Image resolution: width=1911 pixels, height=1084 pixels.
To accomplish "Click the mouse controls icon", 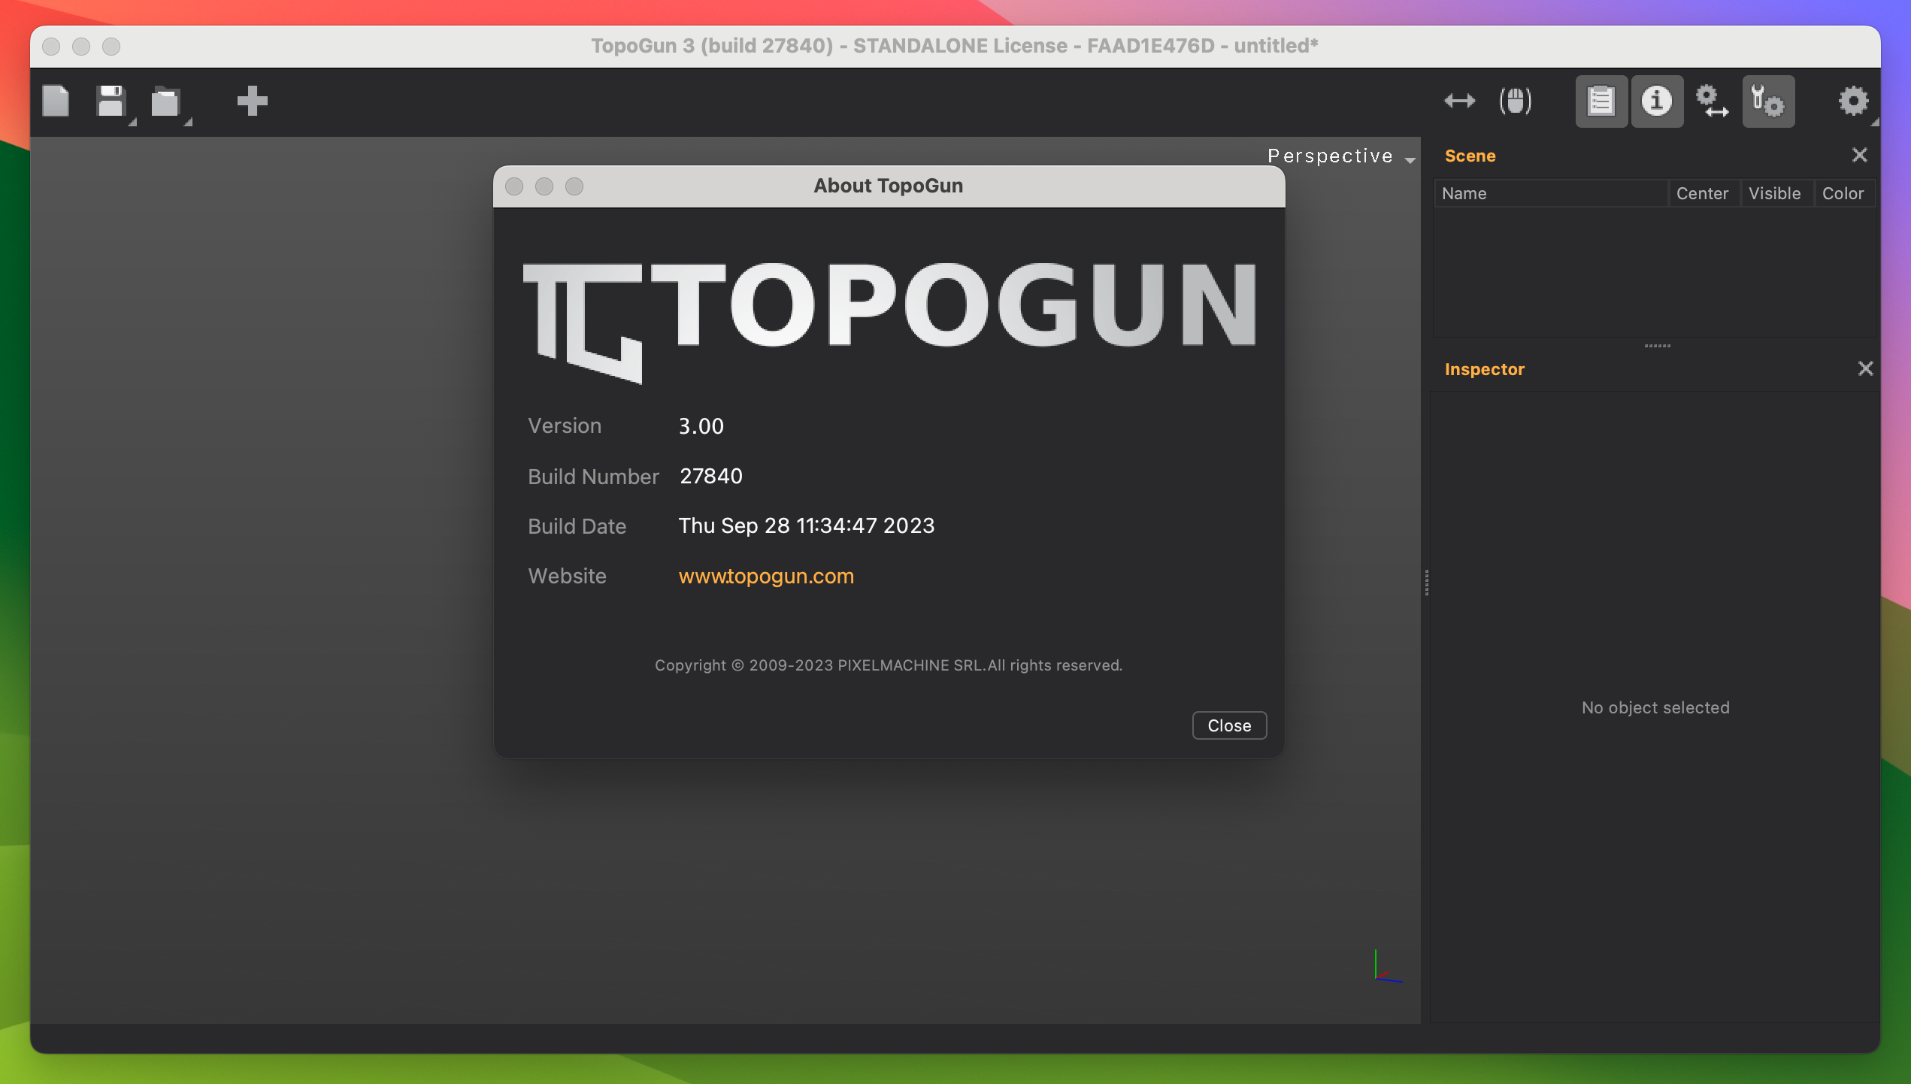I will [x=1515, y=100].
